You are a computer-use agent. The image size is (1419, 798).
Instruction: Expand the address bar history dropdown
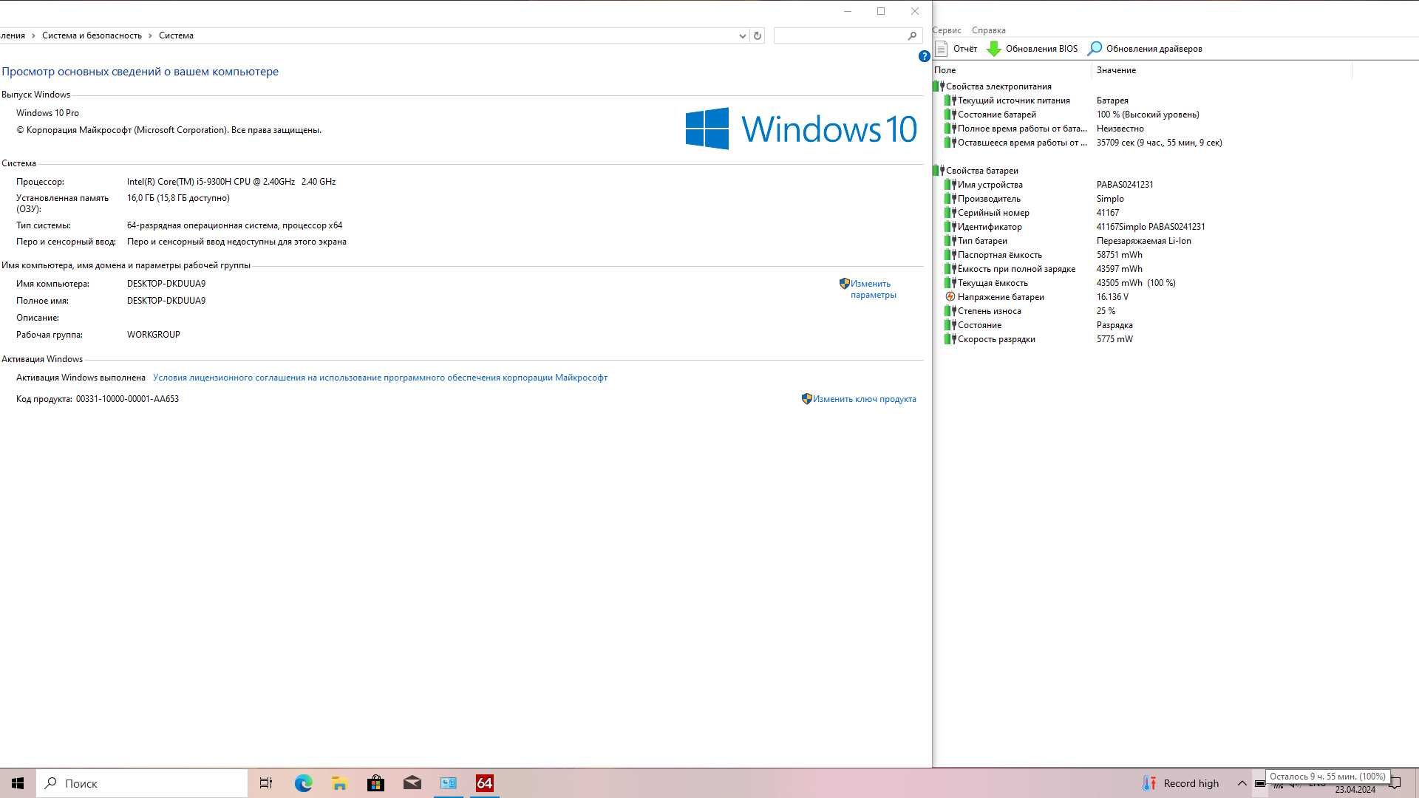[742, 35]
